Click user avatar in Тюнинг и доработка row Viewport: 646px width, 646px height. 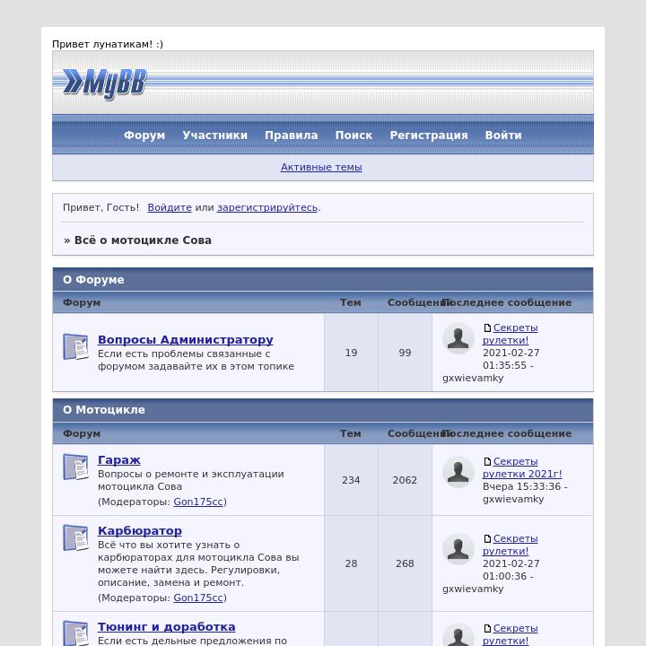(458, 636)
